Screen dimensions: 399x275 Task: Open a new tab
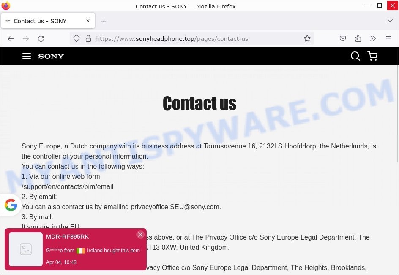click(104, 21)
